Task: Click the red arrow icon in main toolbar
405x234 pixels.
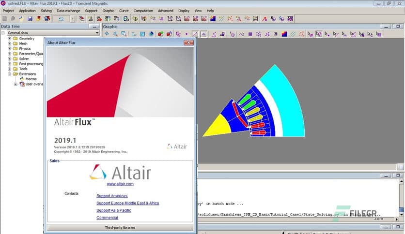Action: (265, 18)
